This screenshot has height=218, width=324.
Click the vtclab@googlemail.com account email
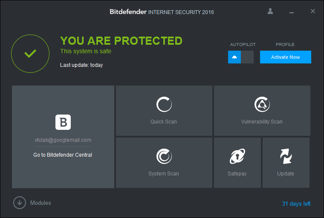point(63,140)
